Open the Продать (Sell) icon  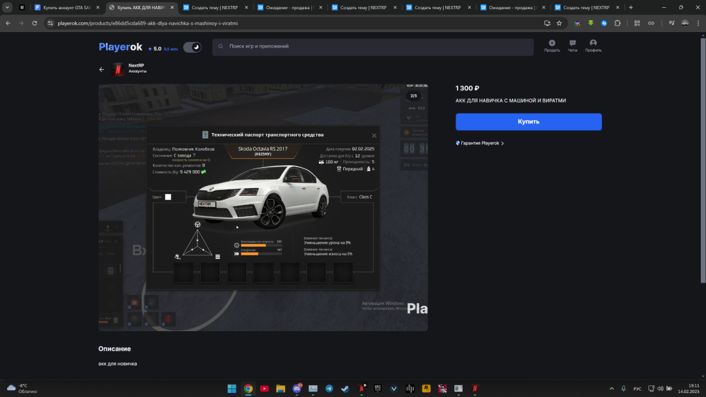pyautogui.click(x=552, y=46)
